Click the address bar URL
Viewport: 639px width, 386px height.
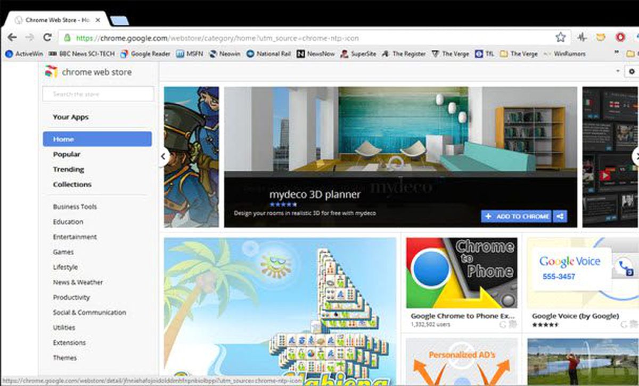(x=217, y=38)
